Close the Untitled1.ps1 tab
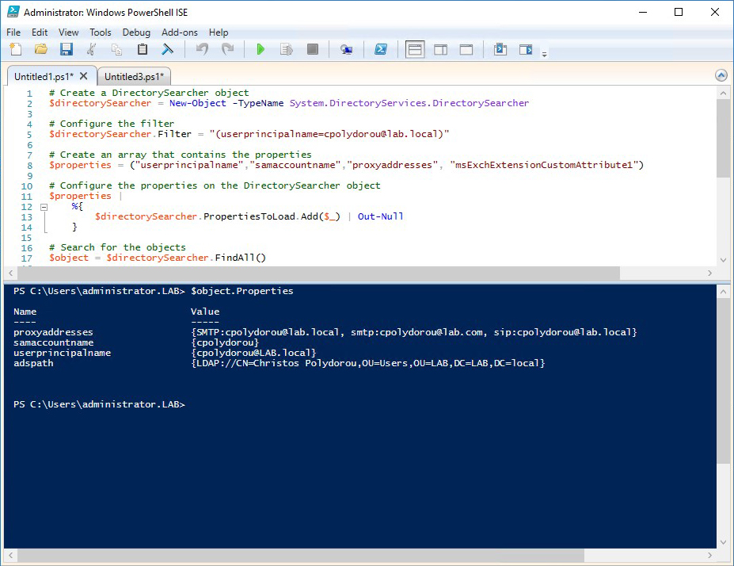The height and width of the screenshot is (566, 734). tap(84, 76)
